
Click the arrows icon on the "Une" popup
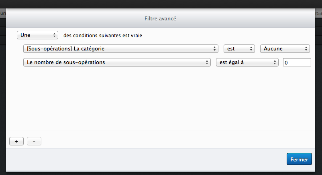pos(55,35)
